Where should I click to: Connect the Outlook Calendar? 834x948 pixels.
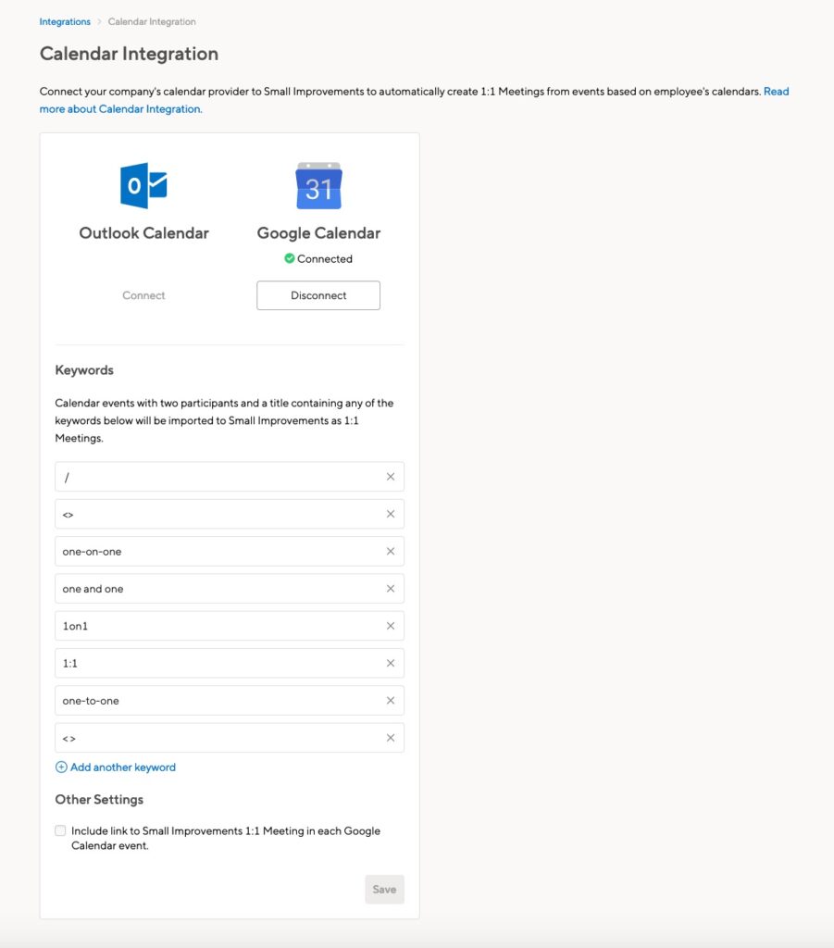pyautogui.click(x=143, y=295)
